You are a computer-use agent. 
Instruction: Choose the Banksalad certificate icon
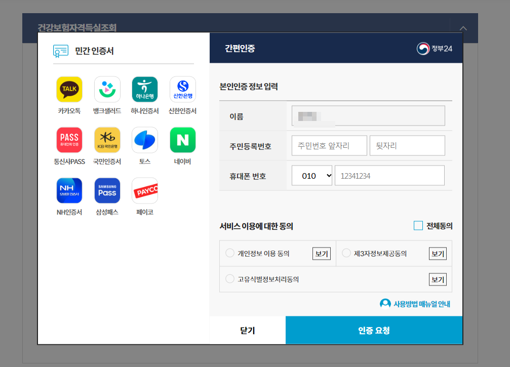[107, 90]
